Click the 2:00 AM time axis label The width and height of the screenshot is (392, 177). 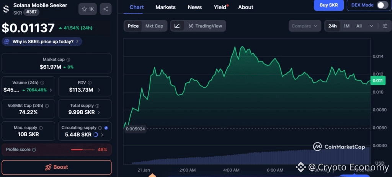click(x=188, y=170)
